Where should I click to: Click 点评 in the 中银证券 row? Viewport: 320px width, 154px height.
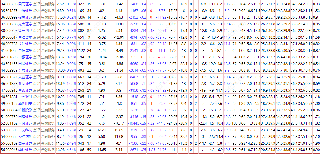36,57
